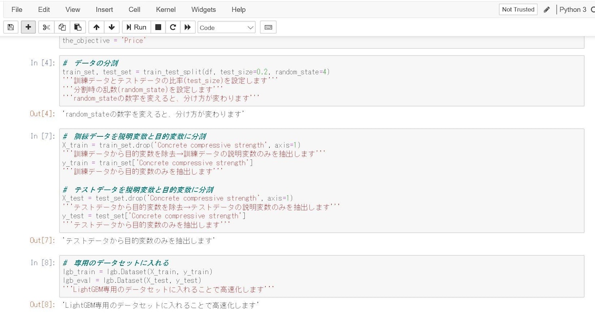This screenshot has width=595, height=316.
Task: Open the Edit menu
Action: tap(44, 9)
